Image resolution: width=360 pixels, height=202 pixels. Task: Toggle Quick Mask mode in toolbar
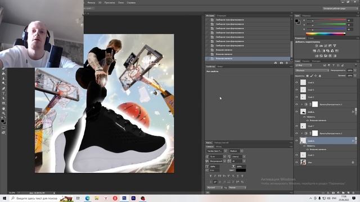(x=3, y=127)
